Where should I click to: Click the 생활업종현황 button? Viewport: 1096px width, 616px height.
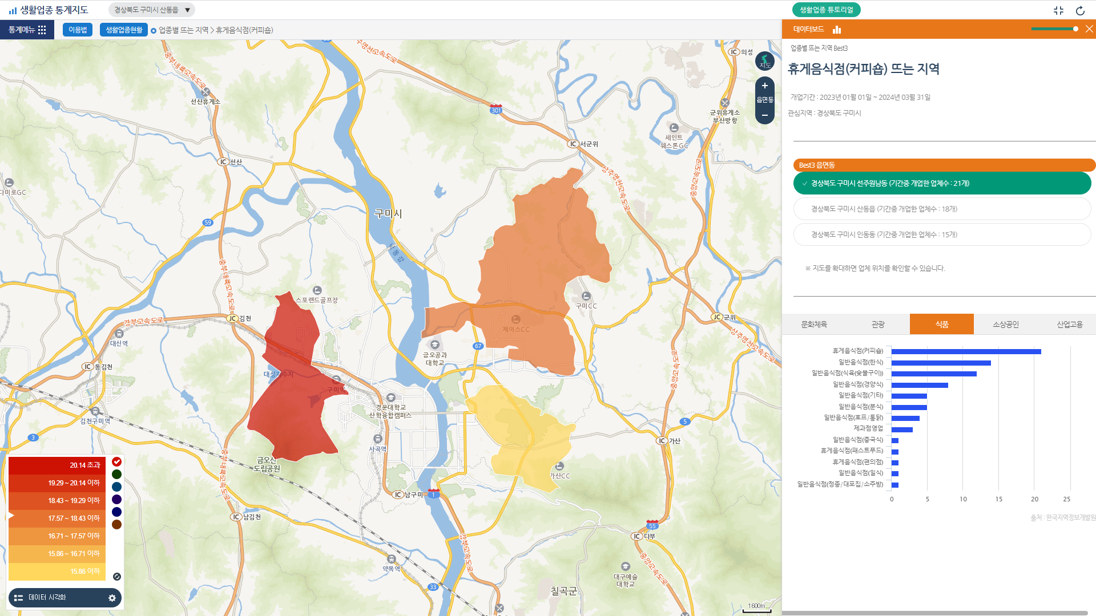coord(124,30)
